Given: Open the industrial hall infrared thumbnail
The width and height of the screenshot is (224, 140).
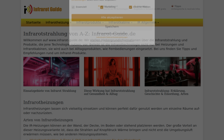Looking at the screenshot, I should [51, 72].
